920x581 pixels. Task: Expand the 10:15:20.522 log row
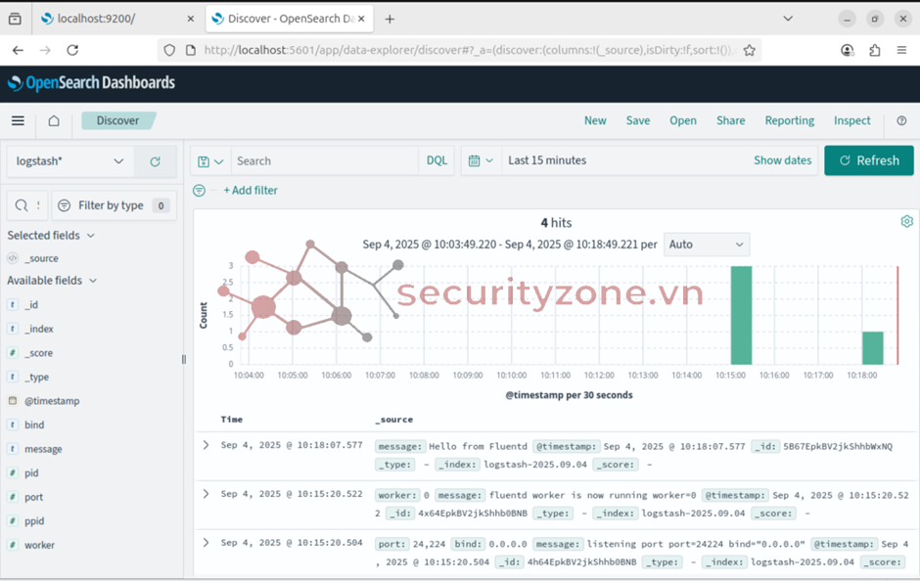(x=206, y=494)
